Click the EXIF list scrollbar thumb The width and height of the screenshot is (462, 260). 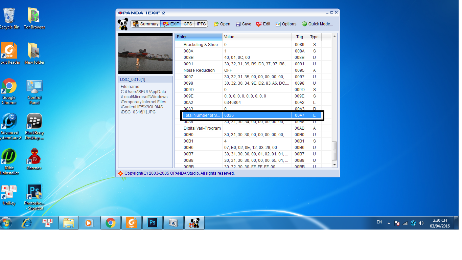pyautogui.click(x=334, y=151)
